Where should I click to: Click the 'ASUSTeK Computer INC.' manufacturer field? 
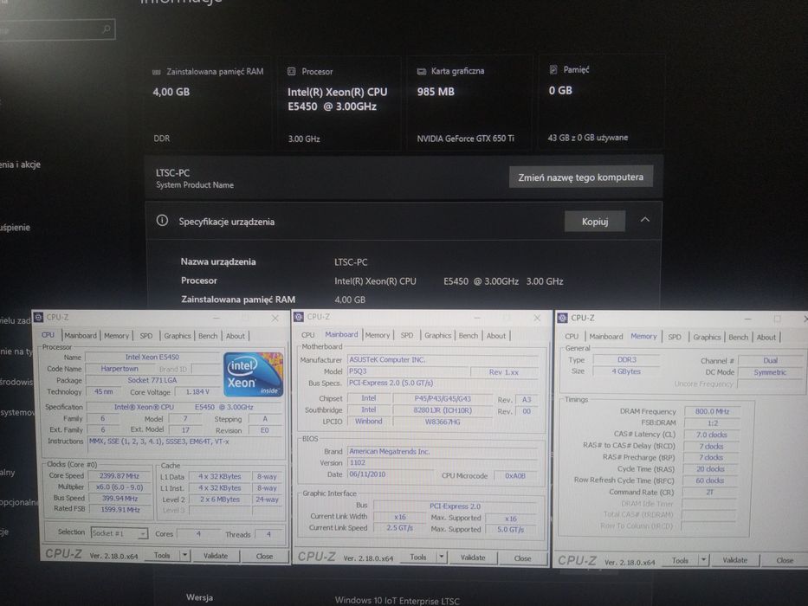443,359
